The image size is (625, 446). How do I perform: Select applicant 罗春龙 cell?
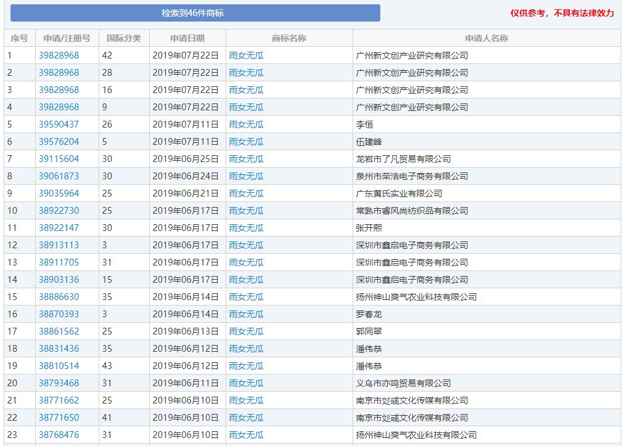[487, 314]
